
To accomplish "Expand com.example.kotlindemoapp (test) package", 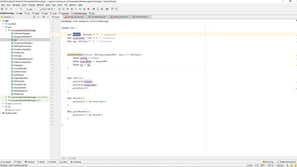I will pyautogui.click(x=6, y=100).
